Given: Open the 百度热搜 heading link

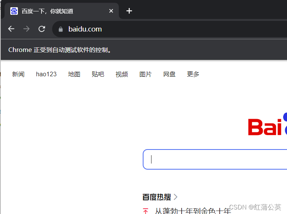Looking at the screenshot, I should [x=157, y=197].
